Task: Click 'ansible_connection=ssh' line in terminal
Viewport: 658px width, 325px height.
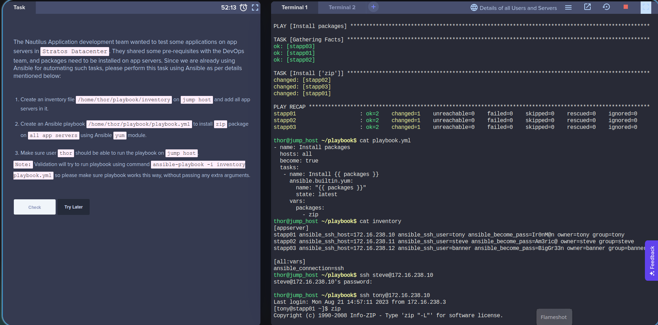Action: pos(309,268)
